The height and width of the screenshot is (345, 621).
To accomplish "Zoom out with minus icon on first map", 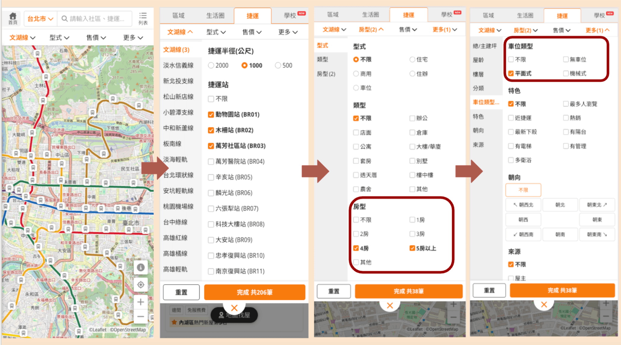I will click(x=141, y=316).
